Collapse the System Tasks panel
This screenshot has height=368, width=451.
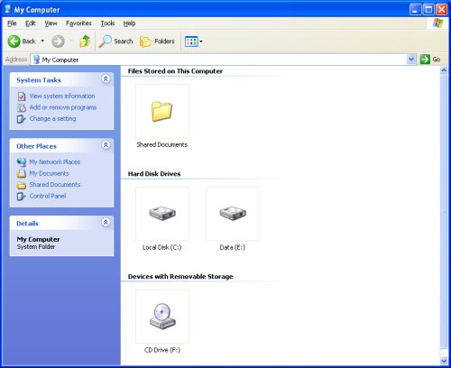coord(106,79)
